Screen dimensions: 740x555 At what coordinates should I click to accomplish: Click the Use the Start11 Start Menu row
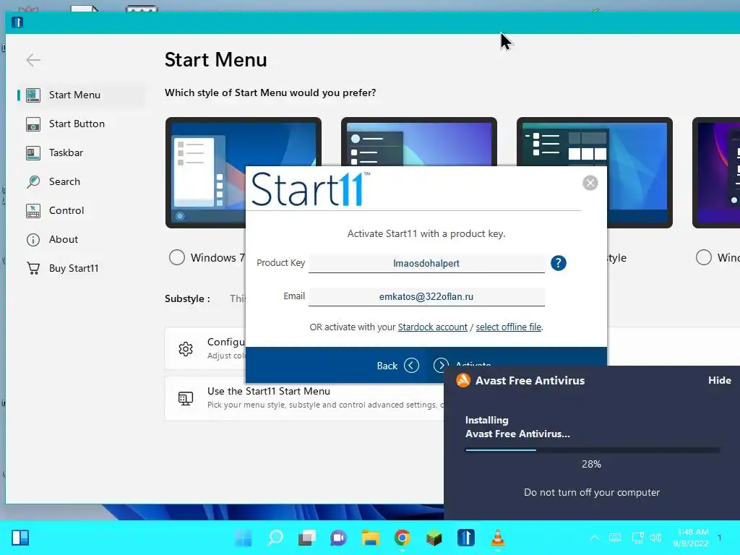(304, 398)
